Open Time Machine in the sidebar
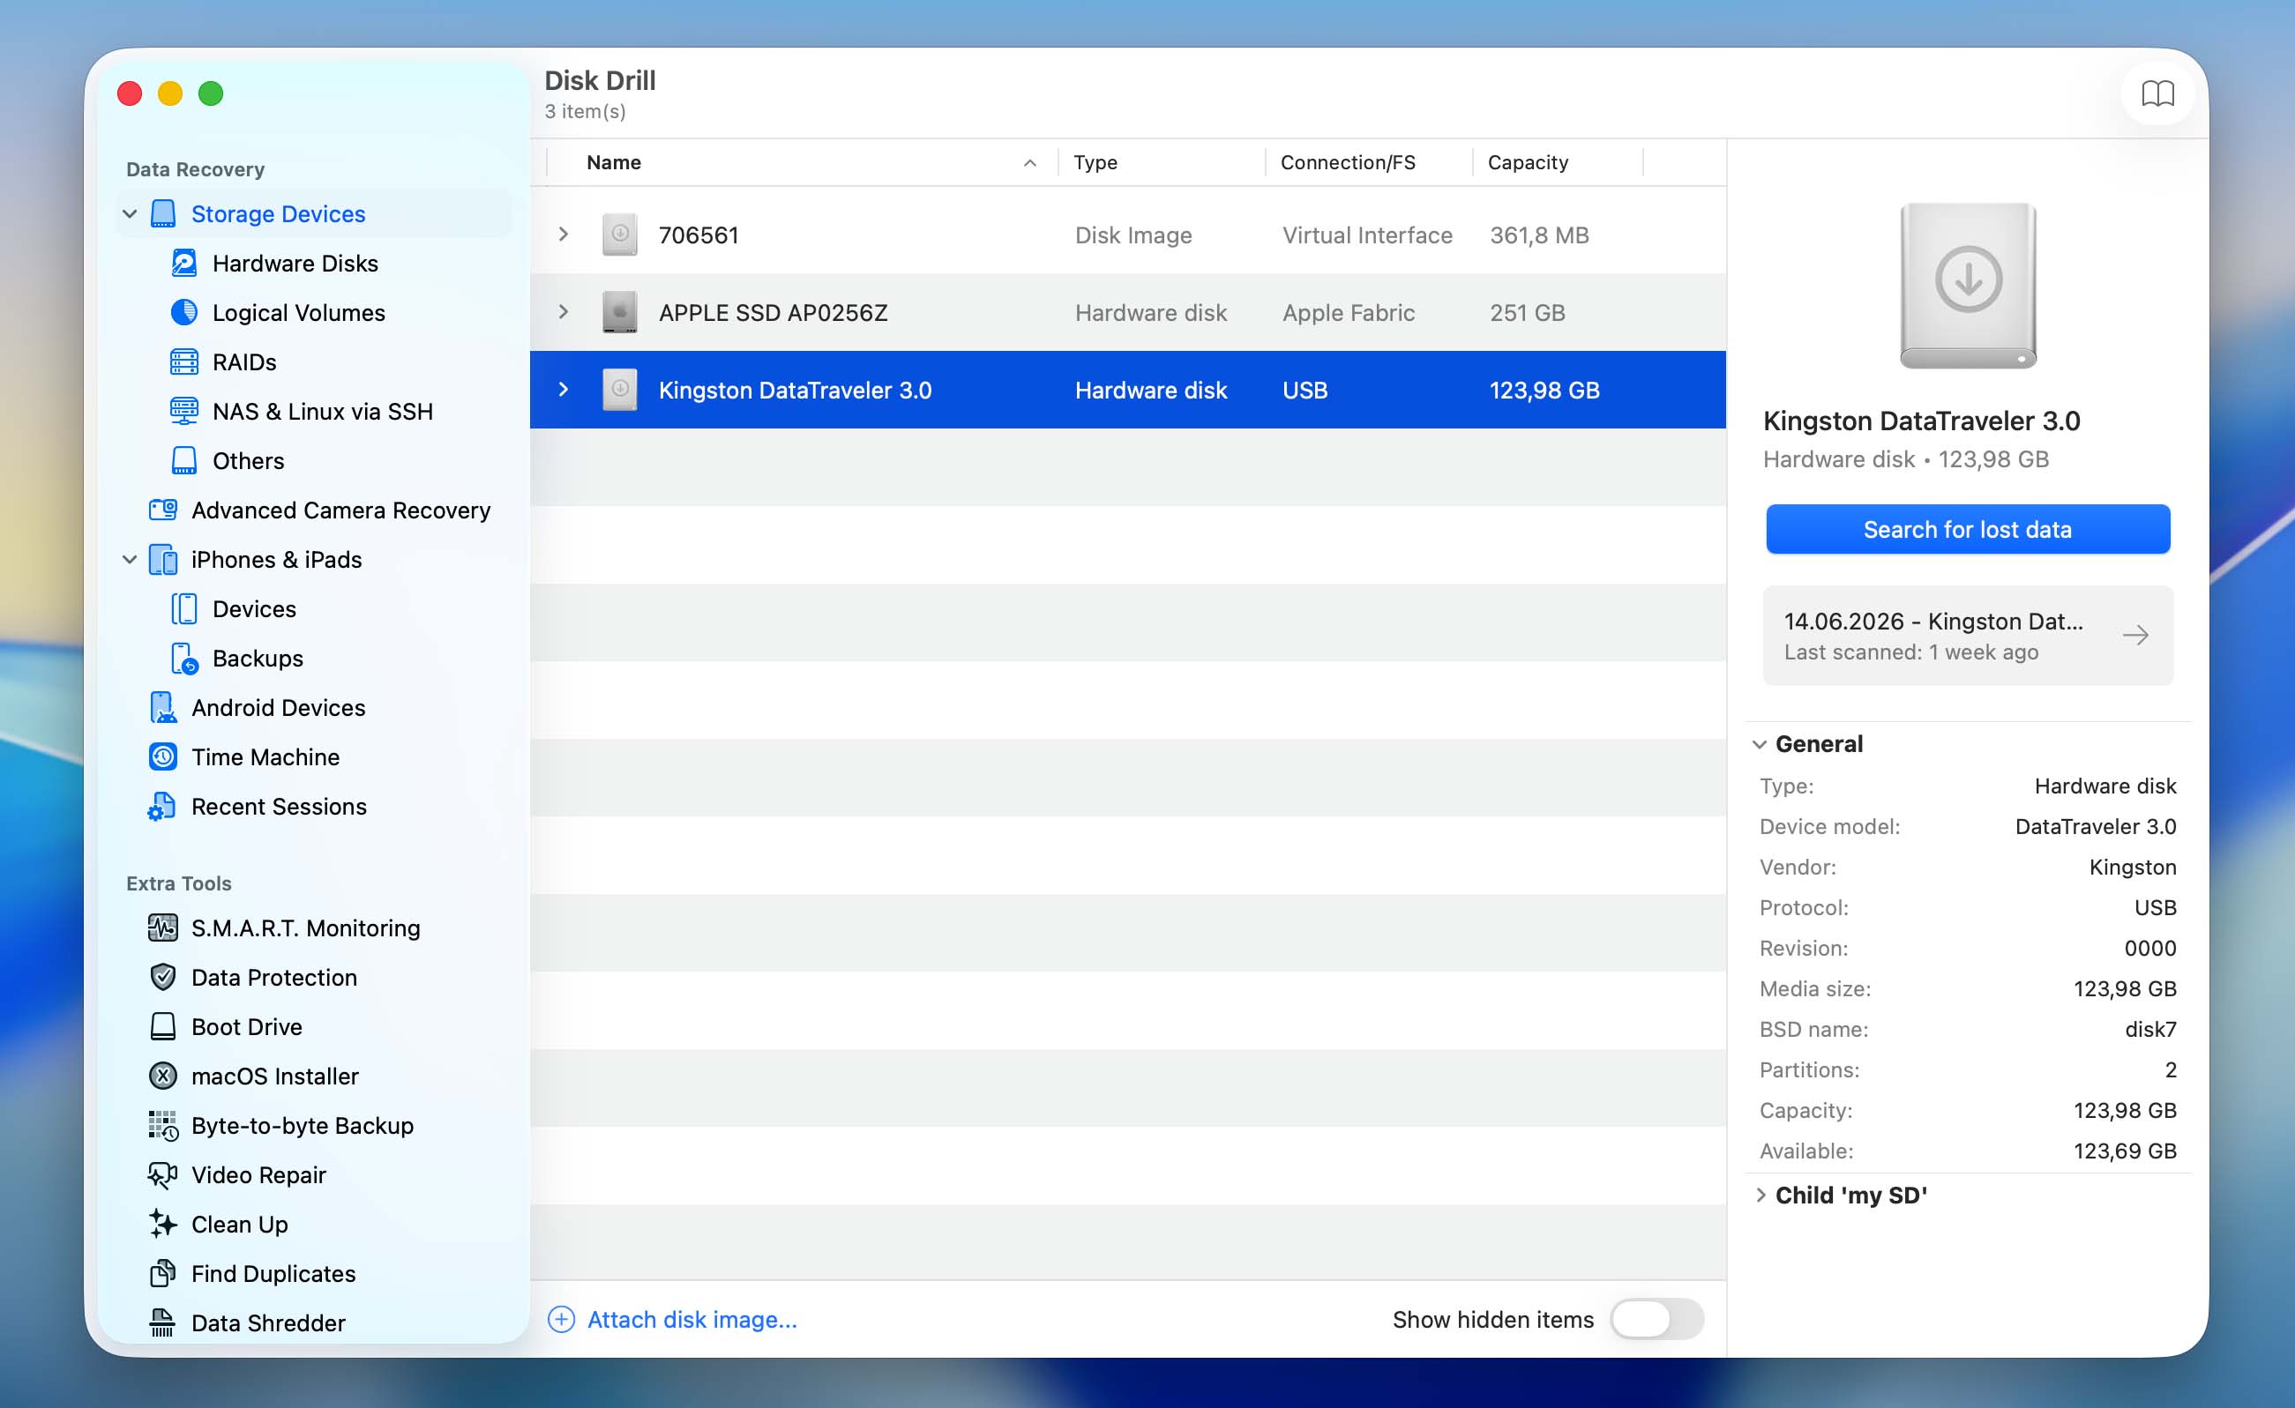Viewport: 2295px width, 1408px height. 265,757
